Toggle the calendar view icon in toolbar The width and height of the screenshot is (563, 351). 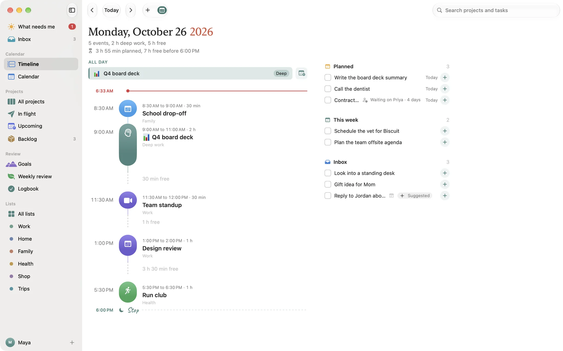coord(162,10)
